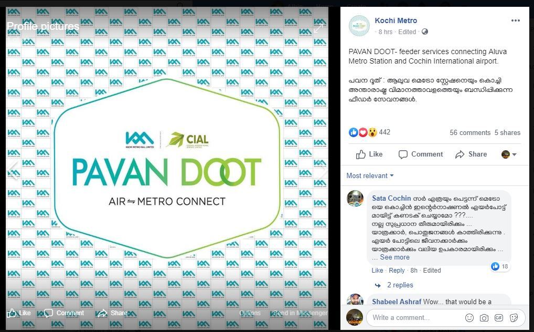Expand the 2 replies thread

point(400,285)
